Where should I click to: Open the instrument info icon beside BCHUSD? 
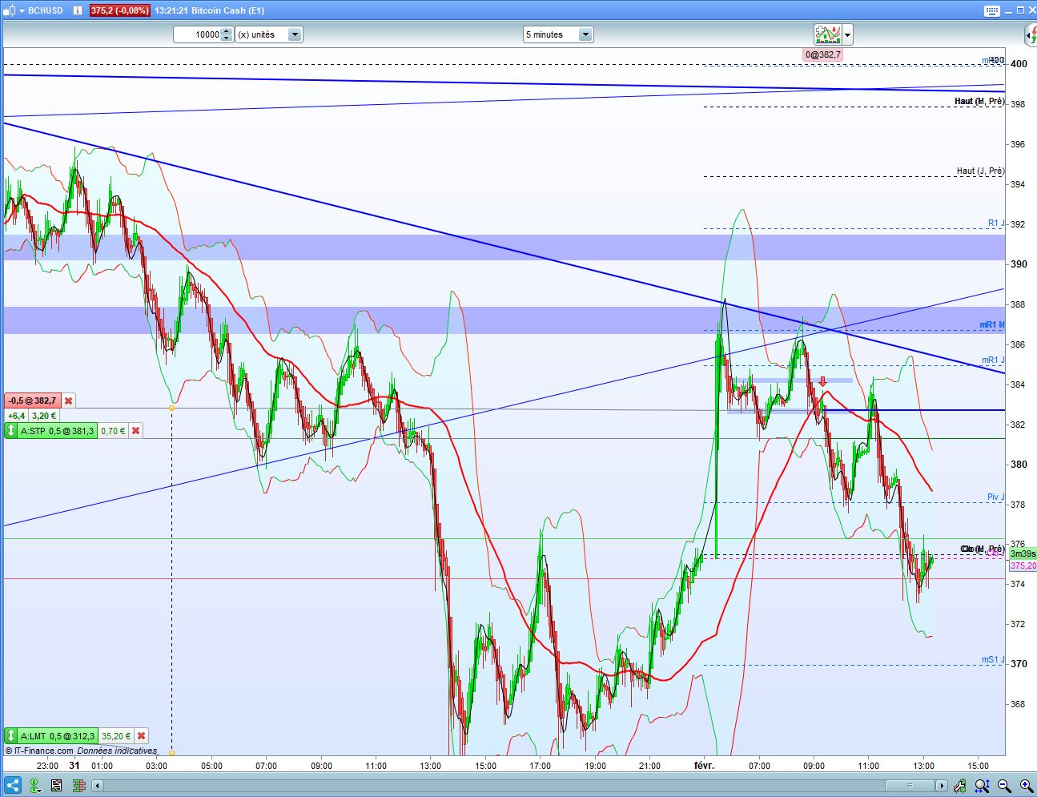(x=77, y=10)
